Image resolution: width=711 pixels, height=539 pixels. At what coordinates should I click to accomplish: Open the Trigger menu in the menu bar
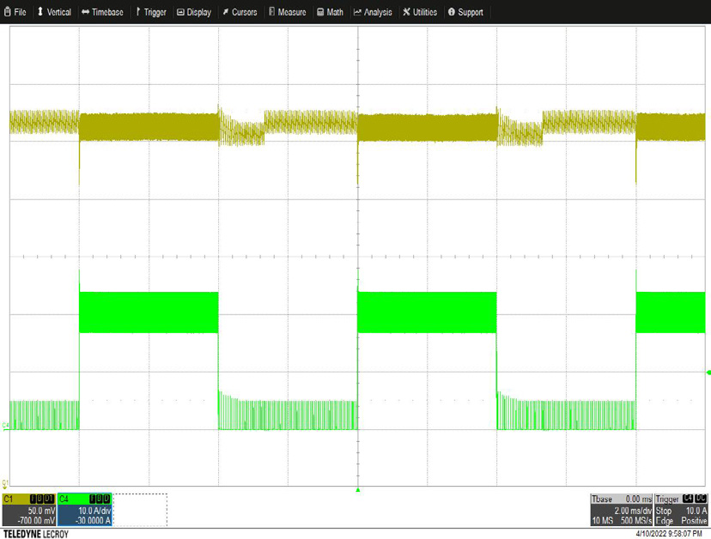coord(150,12)
